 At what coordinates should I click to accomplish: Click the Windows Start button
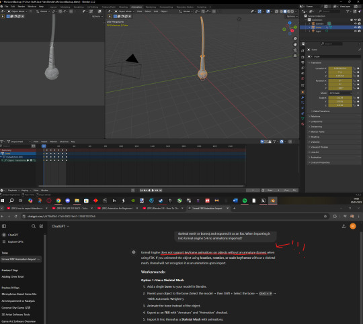coord(2,201)
